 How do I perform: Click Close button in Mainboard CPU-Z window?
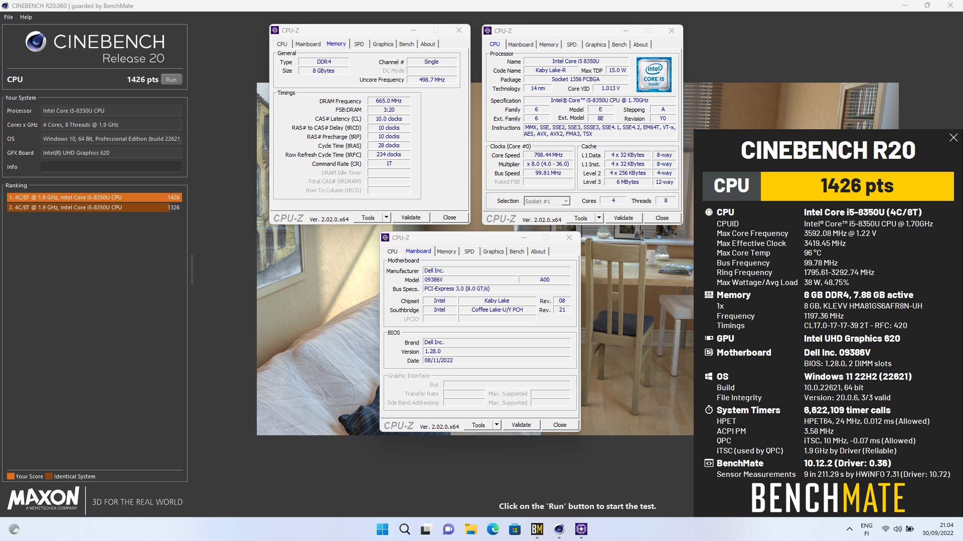[x=560, y=425]
